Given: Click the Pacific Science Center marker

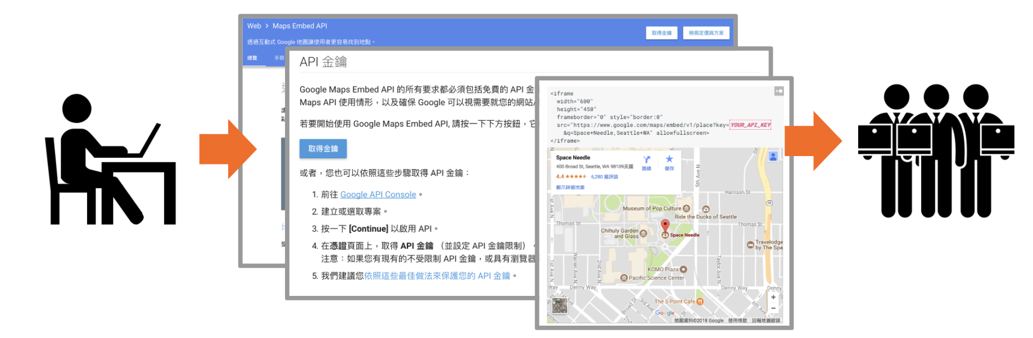Looking at the screenshot, I should click(x=624, y=278).
